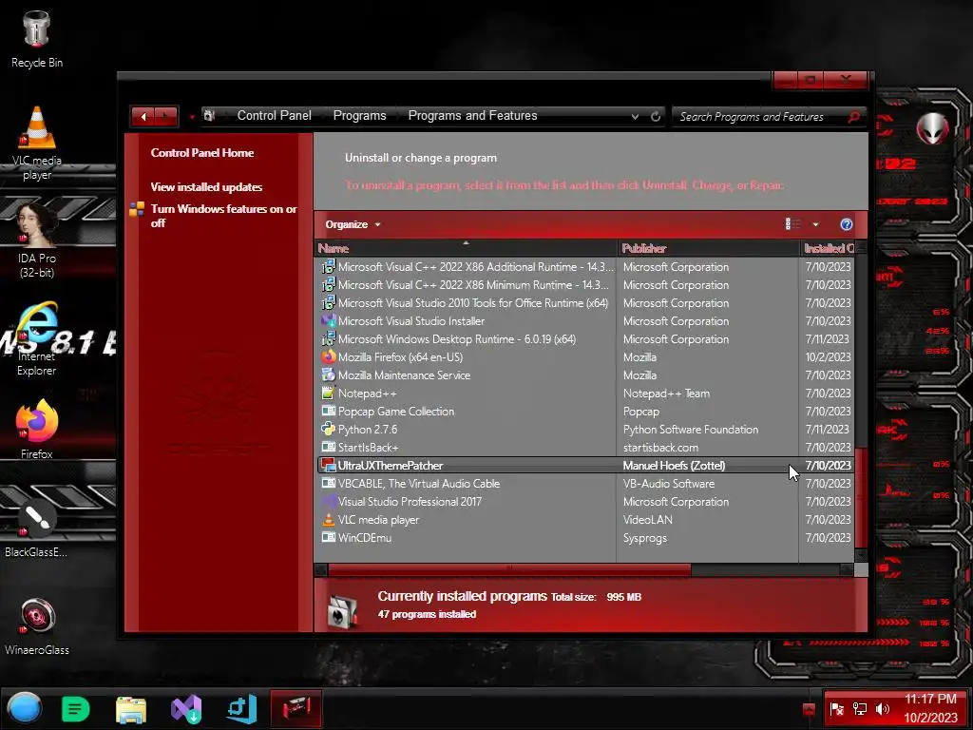Click the scroll down arrow of list
The width and height of the screenshot is (973, 730).
(x=861, y=555)
